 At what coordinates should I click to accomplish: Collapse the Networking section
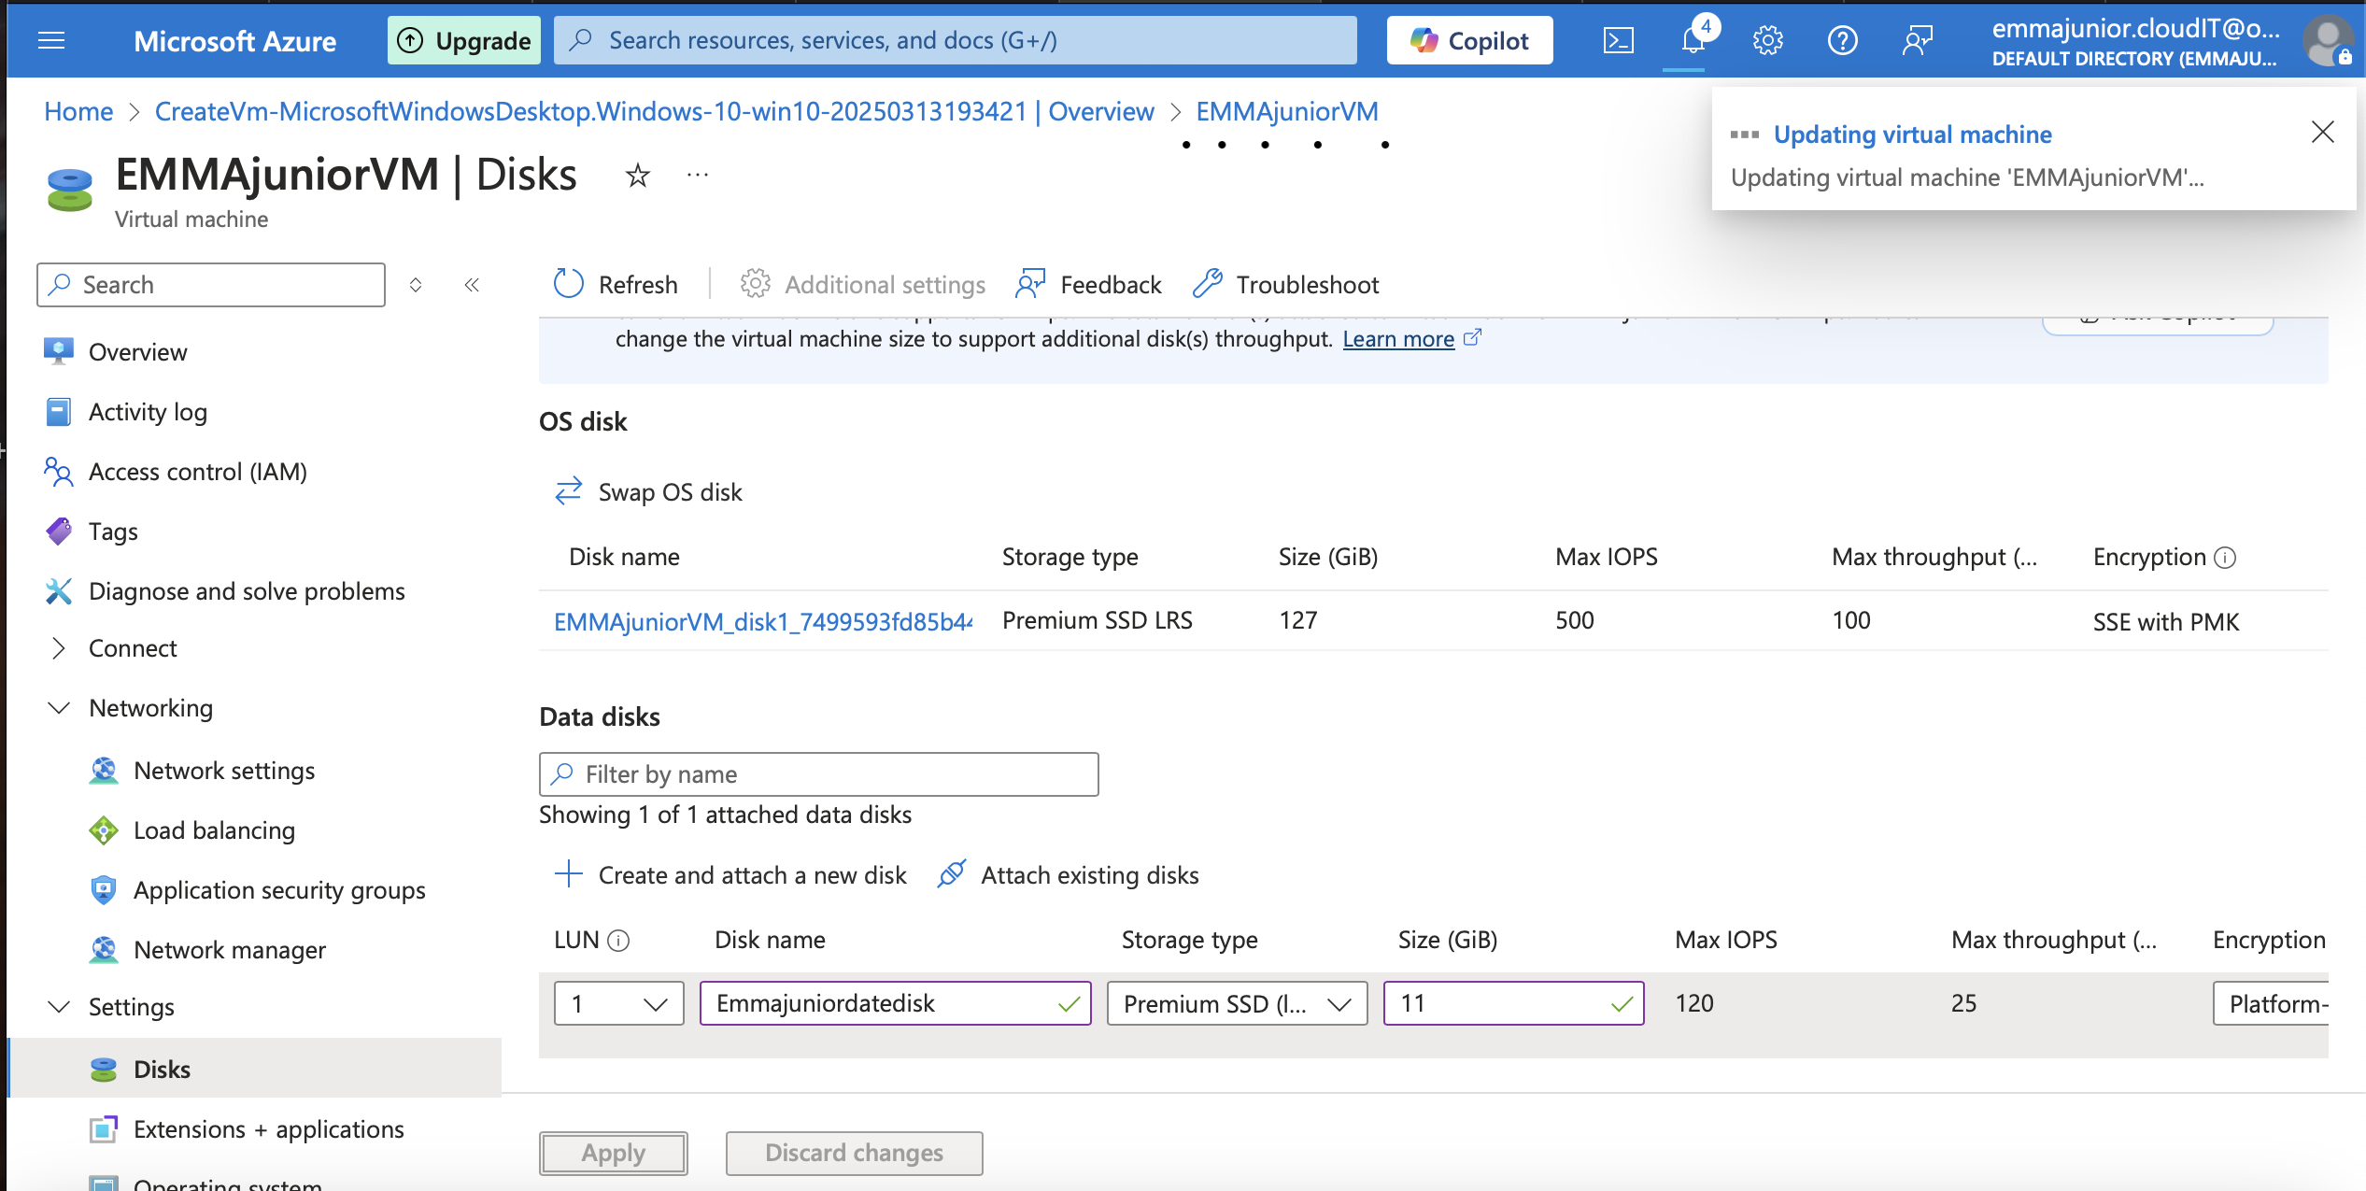point(150,708)
